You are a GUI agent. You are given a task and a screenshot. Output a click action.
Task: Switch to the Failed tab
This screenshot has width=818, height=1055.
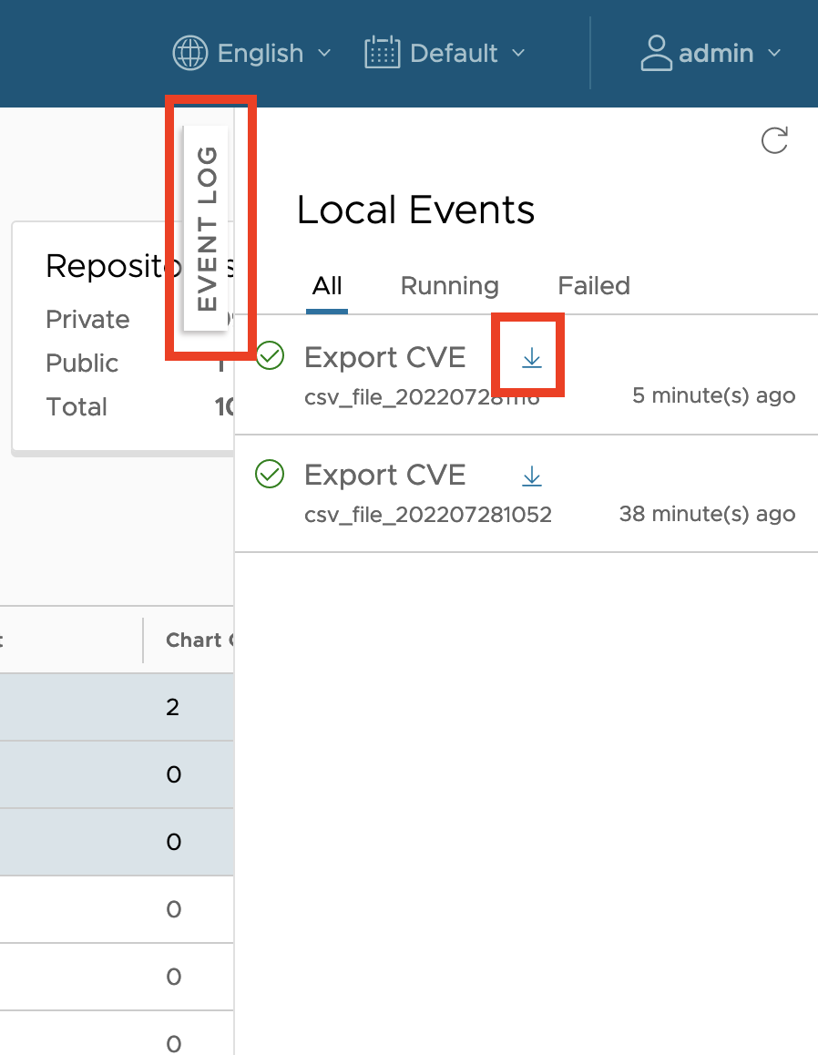(593, 285)
